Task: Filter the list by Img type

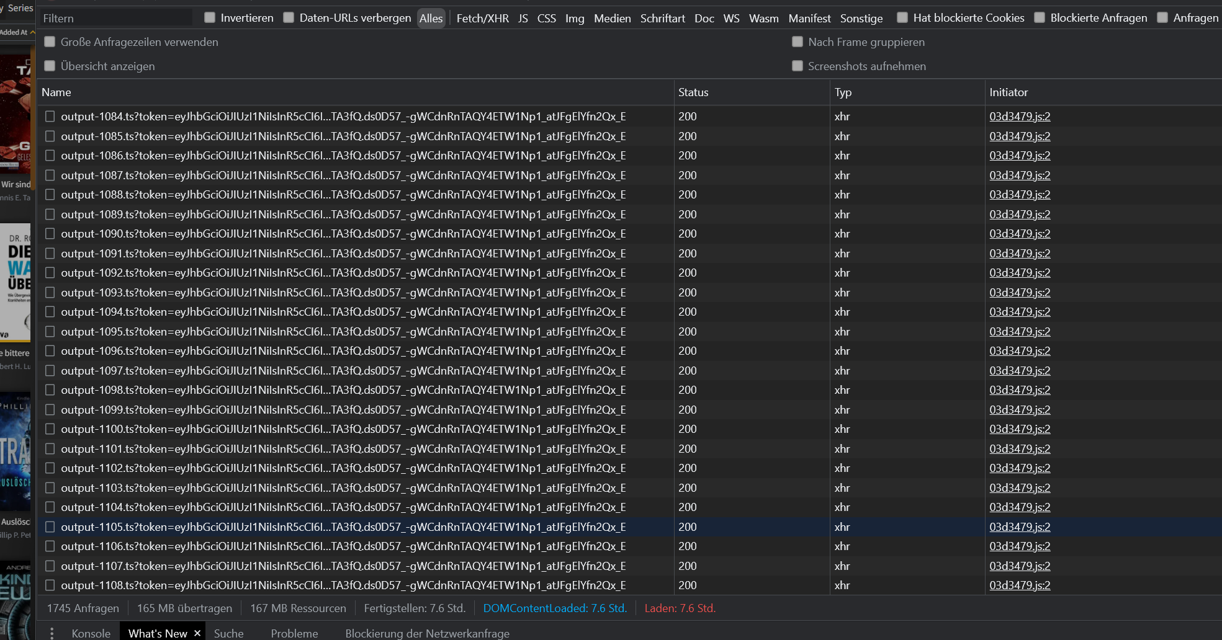Action: point(574,18)
